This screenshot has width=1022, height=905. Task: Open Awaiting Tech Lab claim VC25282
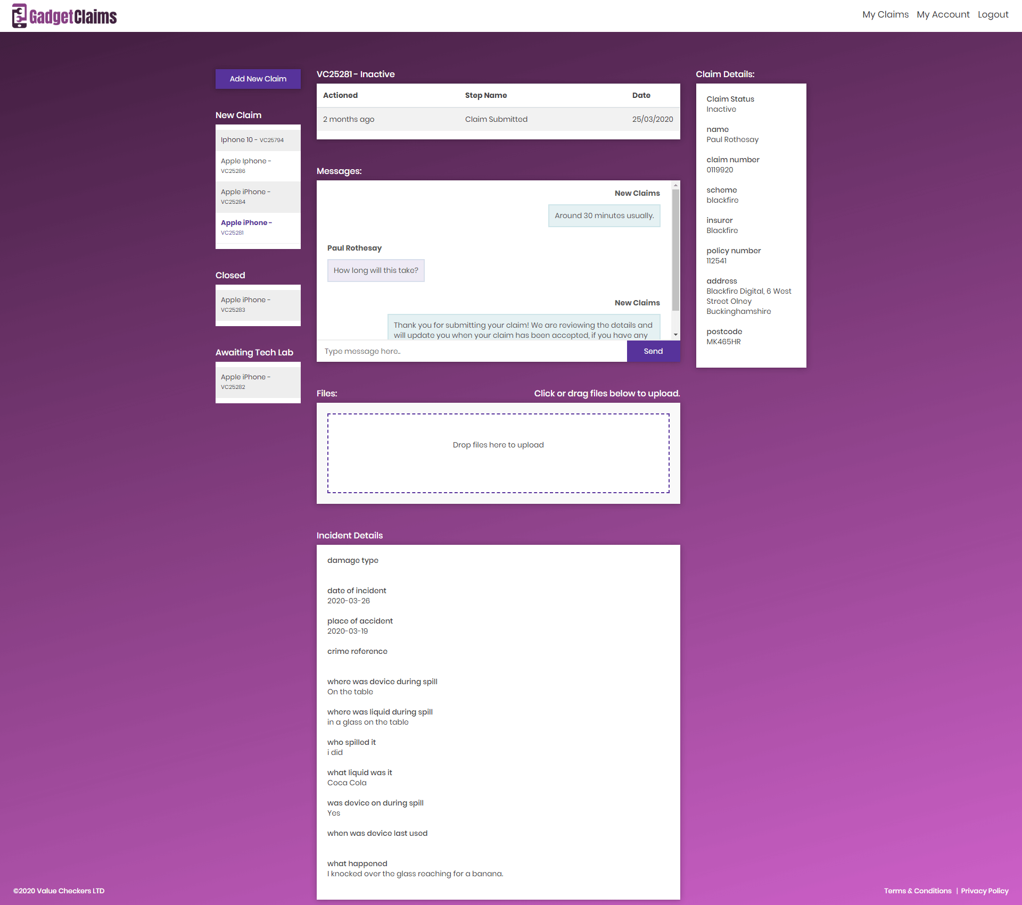[246, 381]
